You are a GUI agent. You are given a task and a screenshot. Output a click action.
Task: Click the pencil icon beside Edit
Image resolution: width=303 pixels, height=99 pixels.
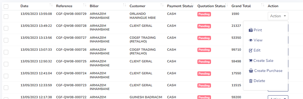coord(251,50)
